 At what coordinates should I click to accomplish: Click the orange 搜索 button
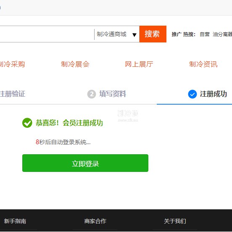[x=153, y=34]
